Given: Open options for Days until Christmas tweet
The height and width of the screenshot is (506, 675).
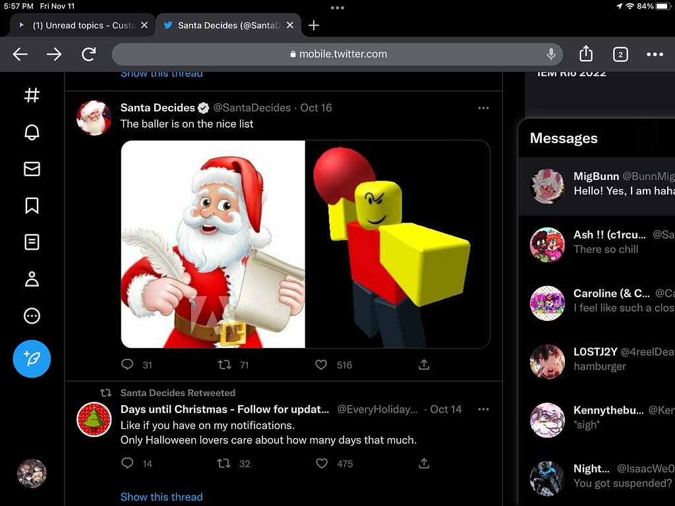Looking at the screenshot, I should (x=483, y=408).
